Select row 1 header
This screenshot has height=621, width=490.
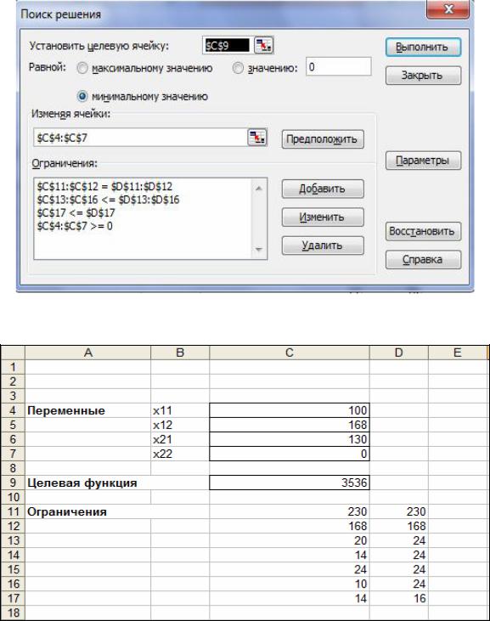[x=13, y=367]
